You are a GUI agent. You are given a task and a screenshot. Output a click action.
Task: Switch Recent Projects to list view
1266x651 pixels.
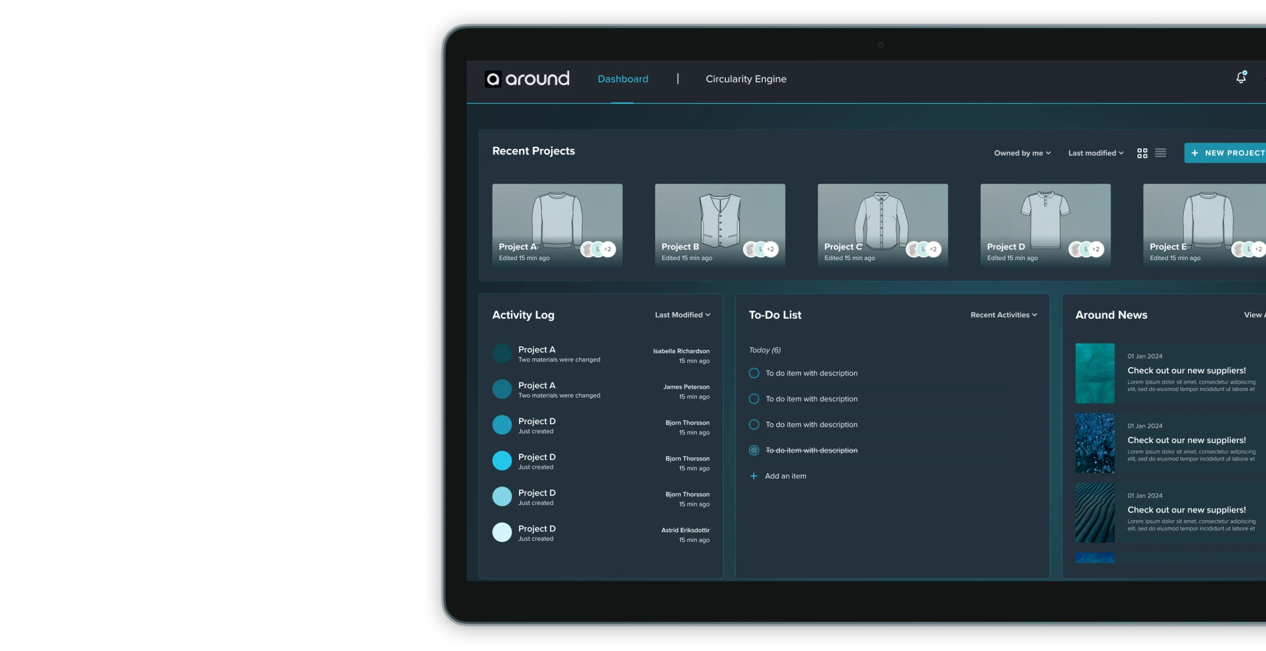[x=1160, y=153]
